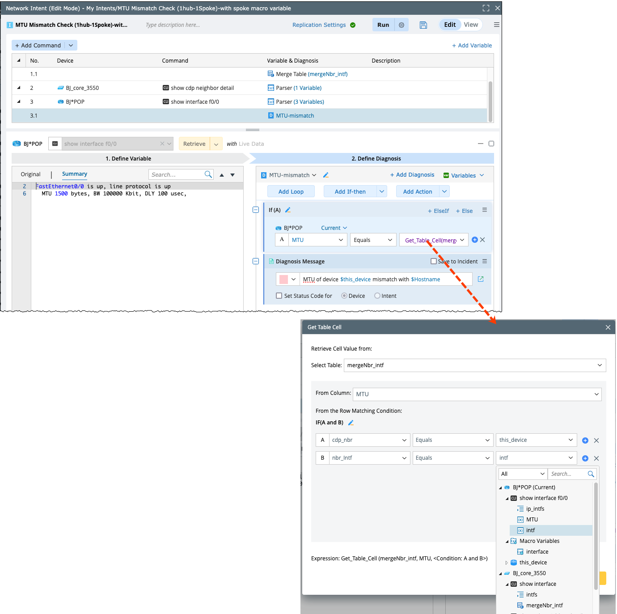Open the Retrieve dropdown arrow
Screen dimensions: 617x614
[216, 144]
